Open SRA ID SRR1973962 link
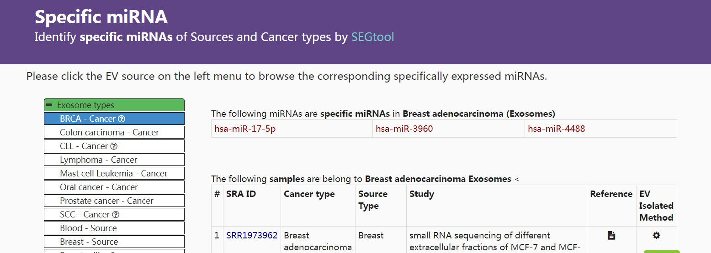The width and height of the screenshot is (711, 253). (x=252, y=236)
